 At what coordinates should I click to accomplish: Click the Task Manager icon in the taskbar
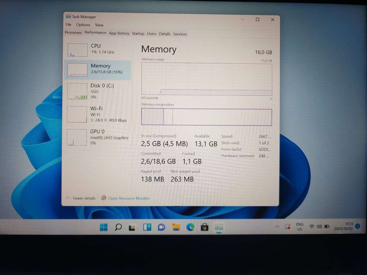218,227
